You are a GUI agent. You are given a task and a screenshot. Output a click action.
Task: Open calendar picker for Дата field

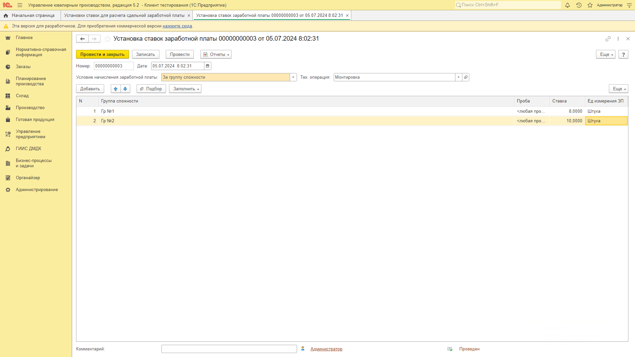[208, 66]
